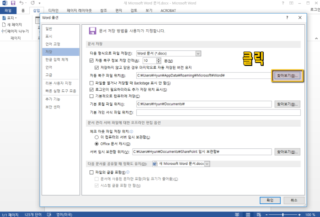Viewport: 320px width, 217px height.
Task: Toggle 자동 복구 정보 저장 간격 checkbox
Action: [91, 61]
